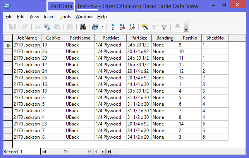Open the Insert menu
249x158 pixels.
49,17
